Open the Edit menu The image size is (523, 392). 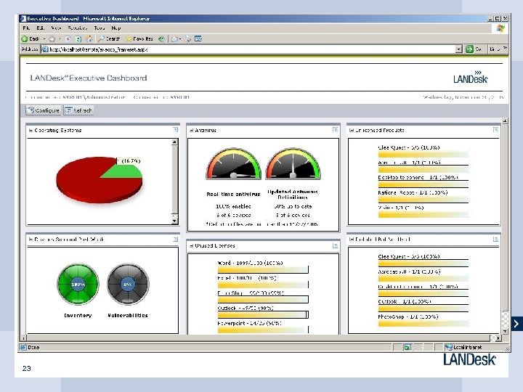point(41,28)
